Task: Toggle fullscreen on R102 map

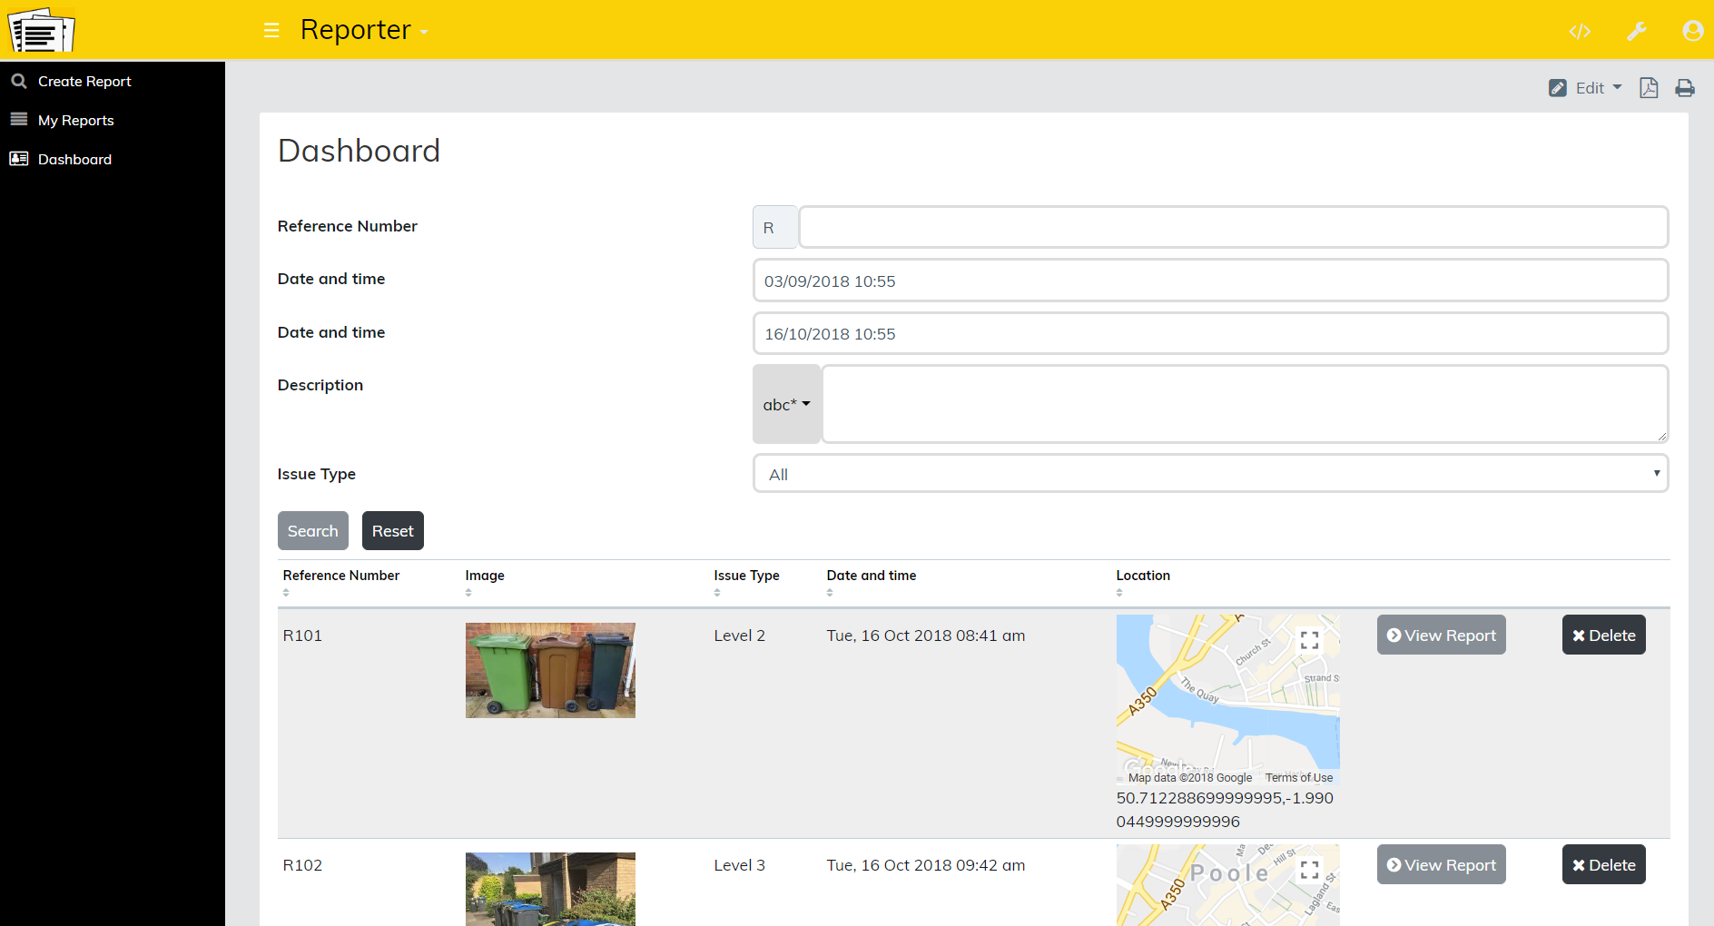Action: coord(1309,870)
